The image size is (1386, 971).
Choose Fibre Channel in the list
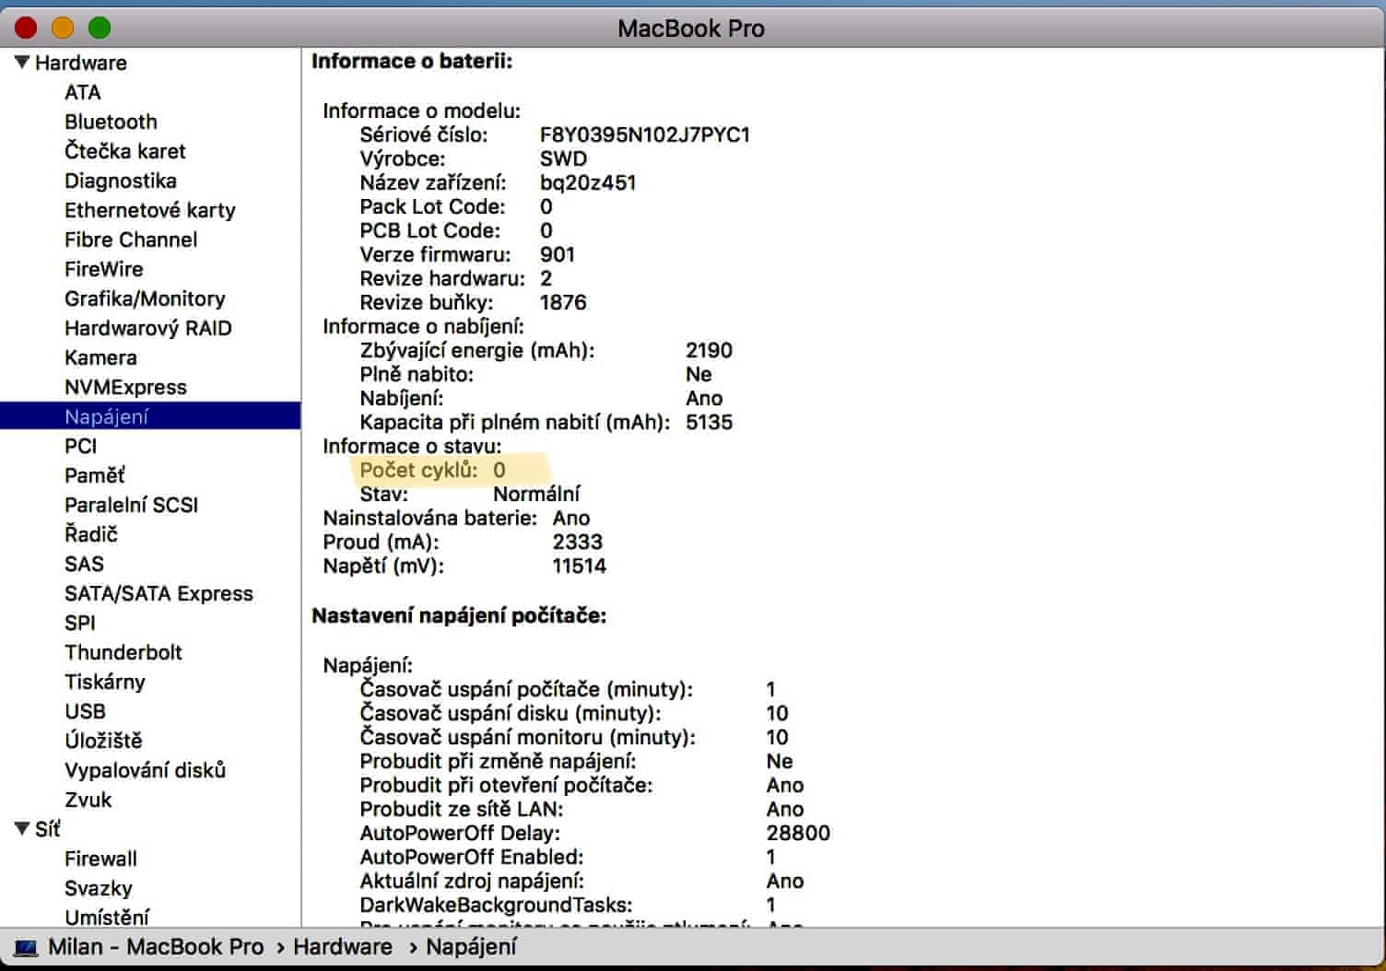tap(131, 240)
